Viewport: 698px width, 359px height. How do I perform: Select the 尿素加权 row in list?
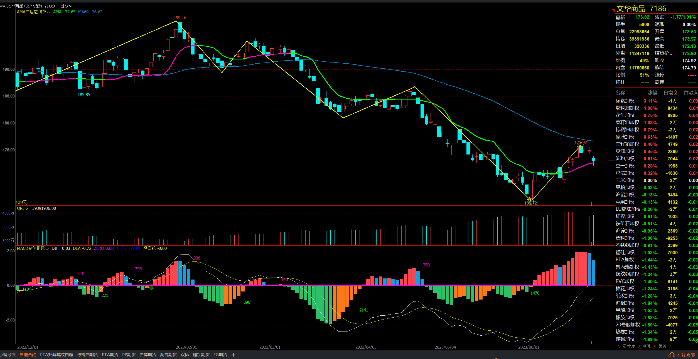point(625,101)
